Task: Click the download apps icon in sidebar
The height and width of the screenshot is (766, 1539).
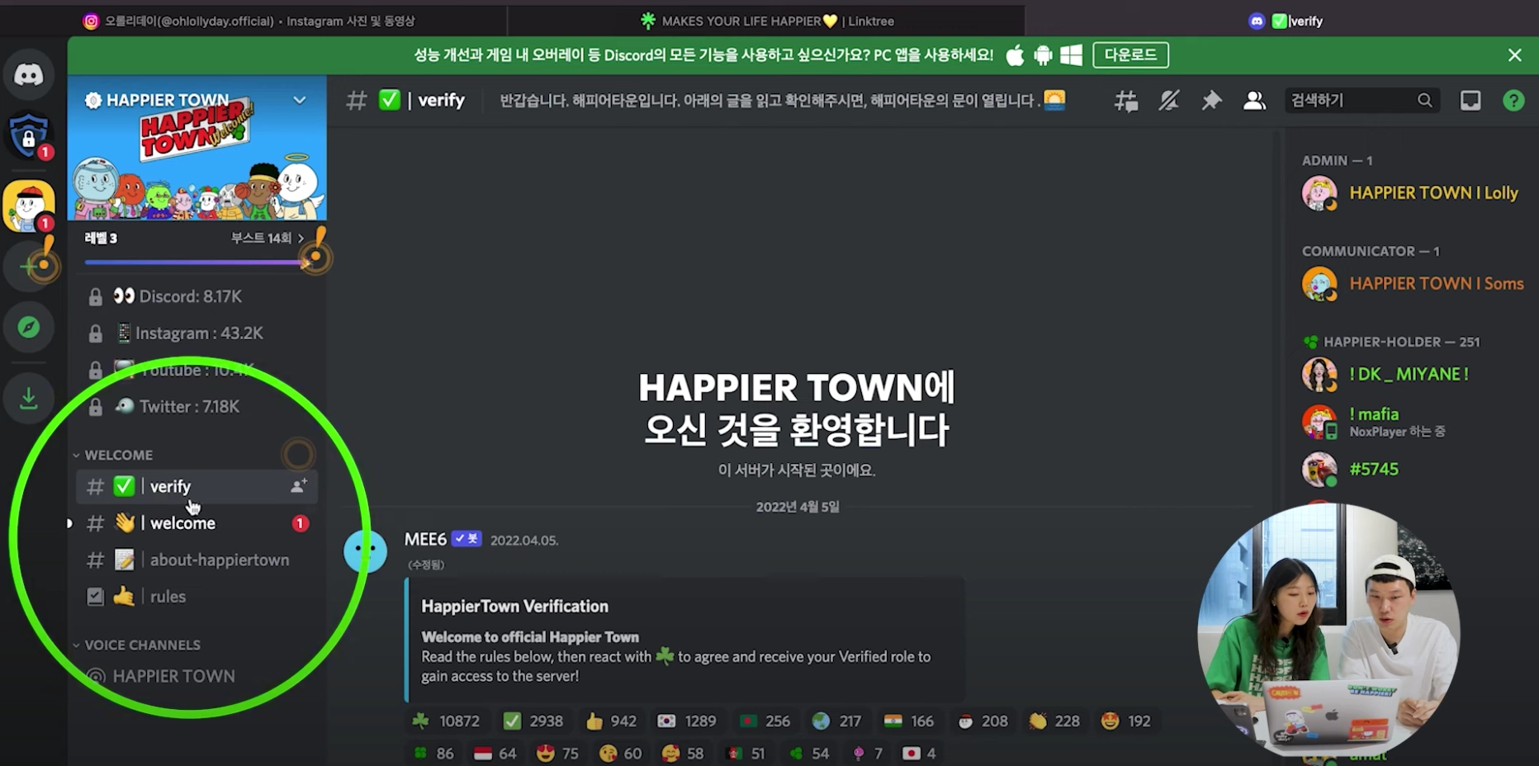Action: point(29,399)
